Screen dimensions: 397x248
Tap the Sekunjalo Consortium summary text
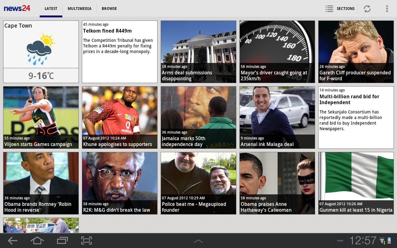coord(351,120)
